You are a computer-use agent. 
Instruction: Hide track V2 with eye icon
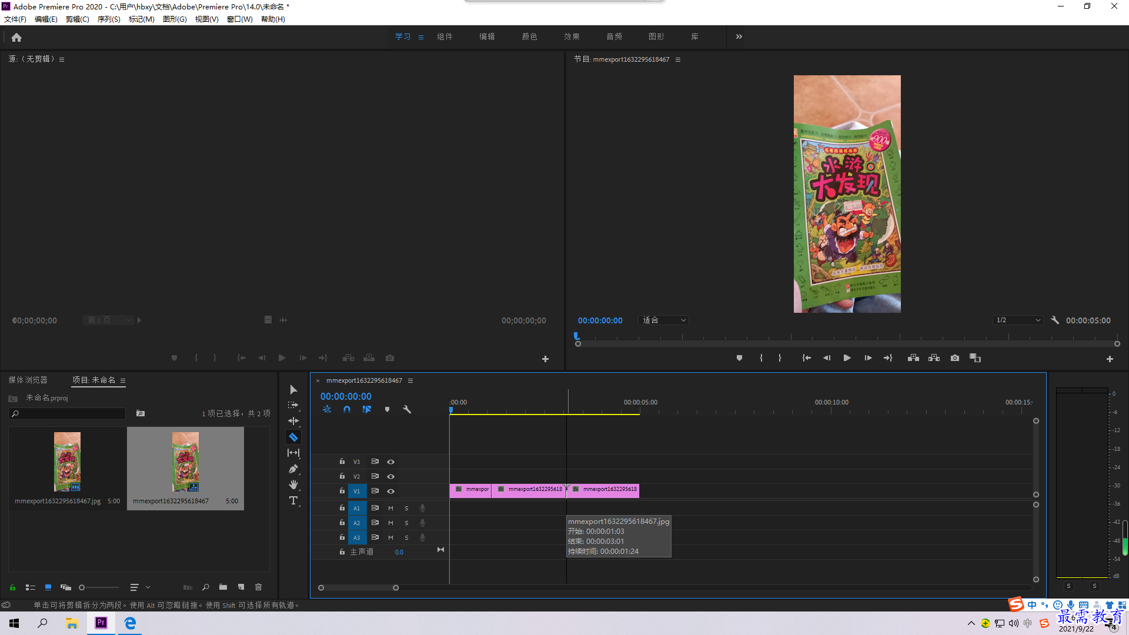coord(390,476)
